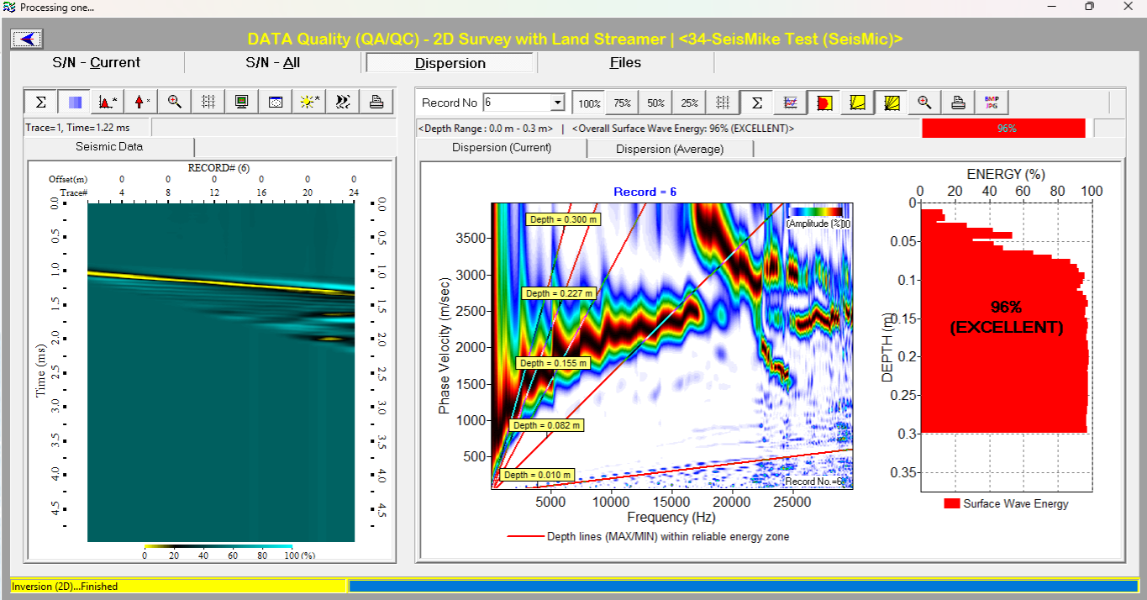1147x600 pixels.
Task: Open the Files tab
Action: [625, 63]
